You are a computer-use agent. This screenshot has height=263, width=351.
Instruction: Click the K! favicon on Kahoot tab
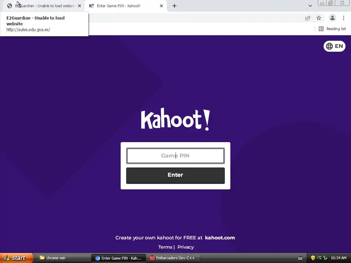91,6
